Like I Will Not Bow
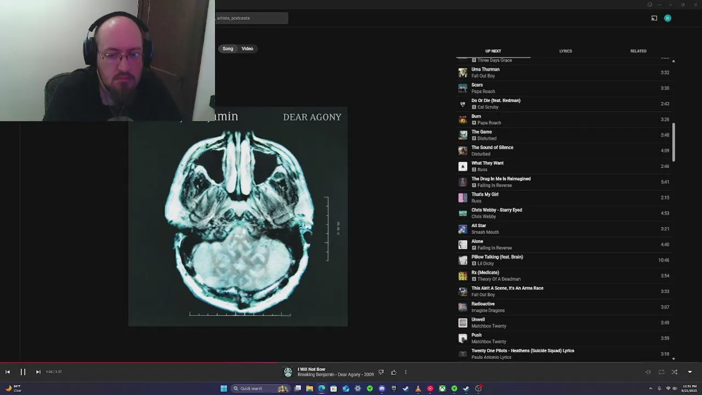Image resolution: width=702 pixels, height=395 pixels. coord(394,373)
